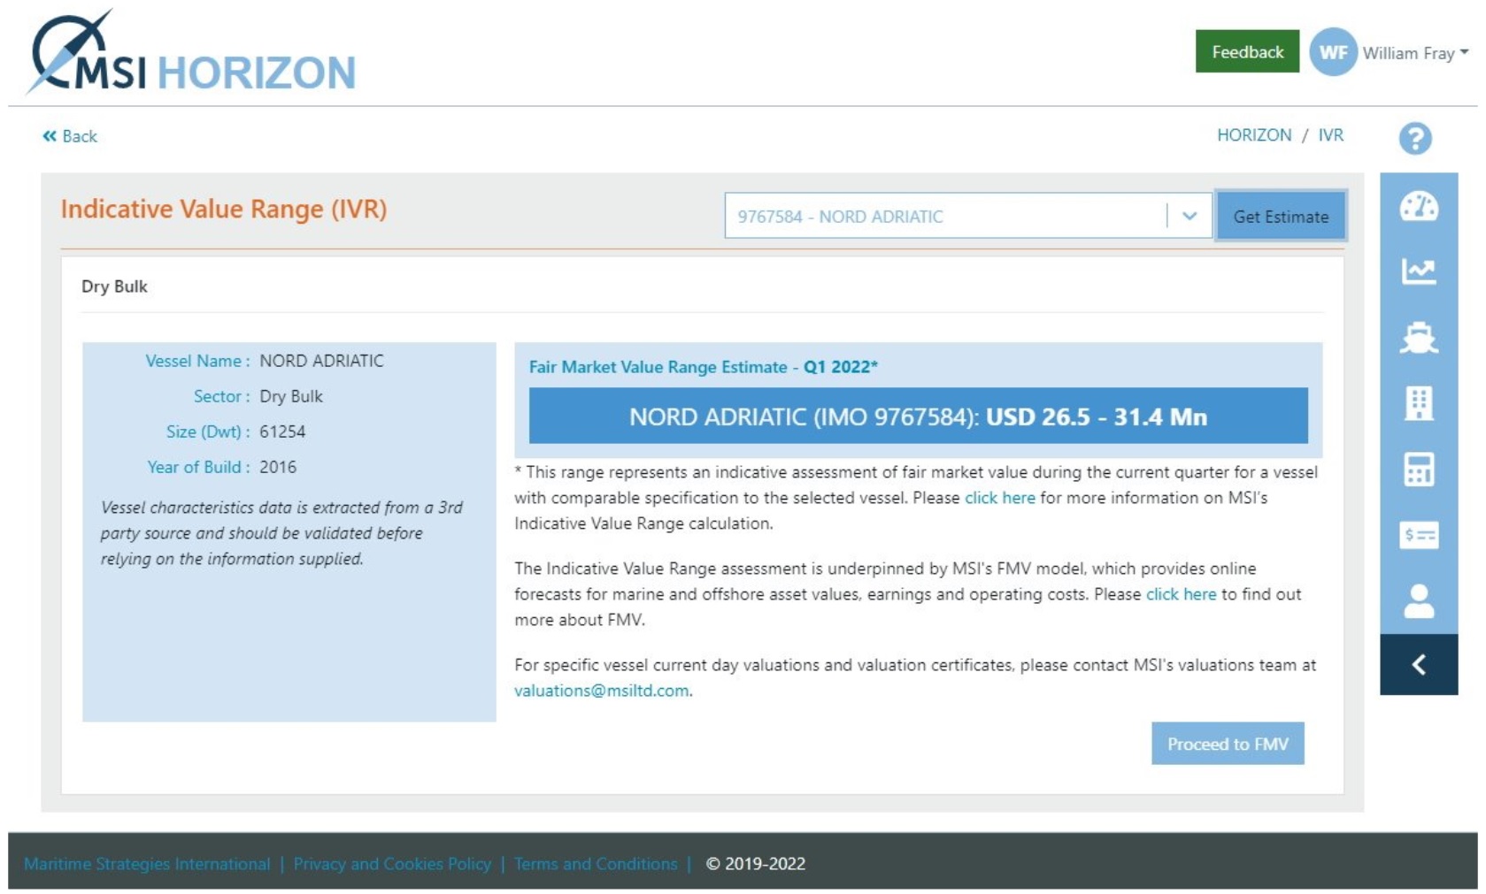This screenshot has width=1486, height=894.
Task: Open the dollar money icon in sidebar
Action: [1418, 535]
